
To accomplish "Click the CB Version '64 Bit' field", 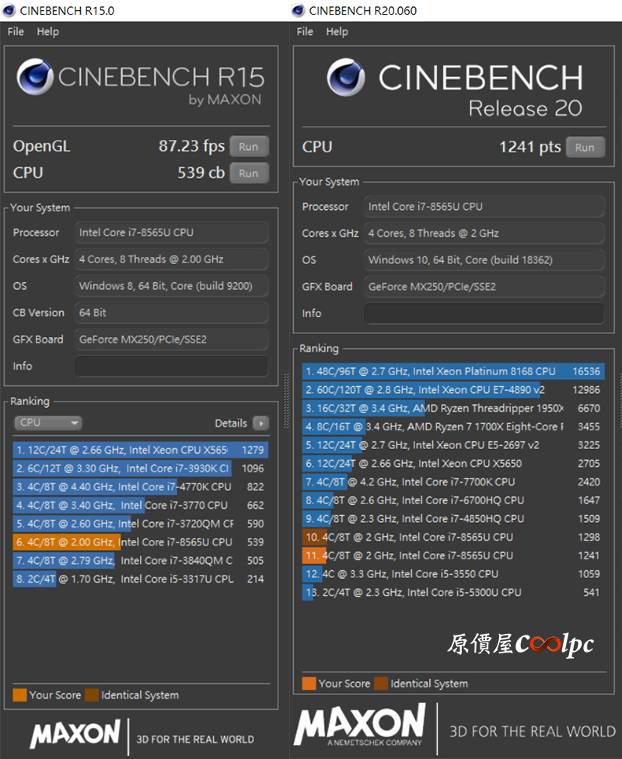I will click(x=172, y=313).
